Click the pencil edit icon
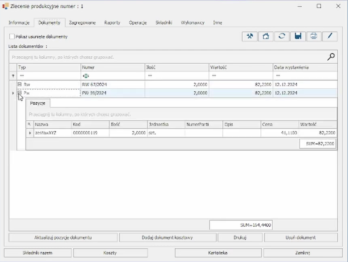348x262 pixels. [330, 36]
